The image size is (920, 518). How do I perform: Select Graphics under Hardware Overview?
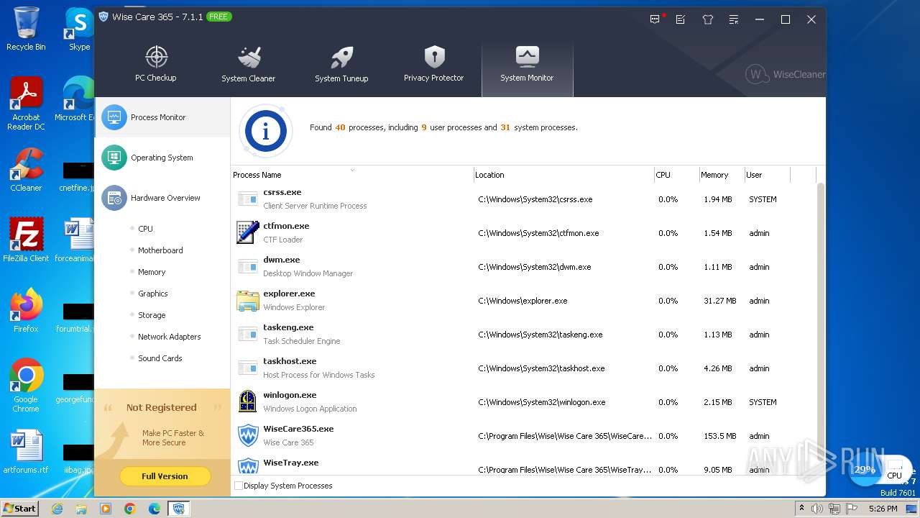(x=152, y=294)
